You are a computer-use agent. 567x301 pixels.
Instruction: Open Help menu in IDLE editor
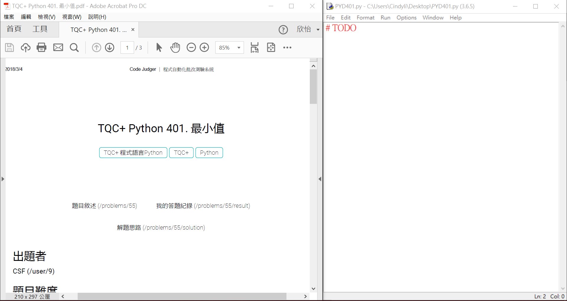coord(455,17)
